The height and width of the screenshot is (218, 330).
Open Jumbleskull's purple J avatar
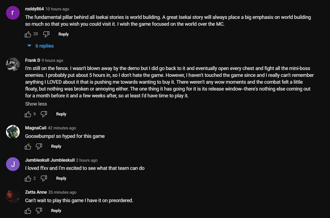click(13, 164)
